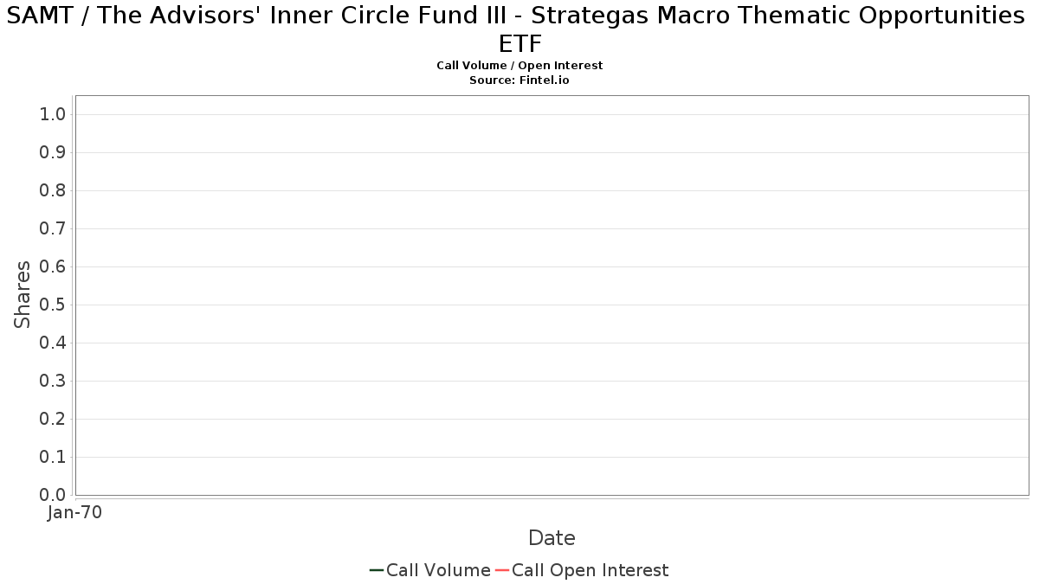Screen dimensions: 1039x584
Task: Click the 0.2 y-axis tick label
Action: (53, 420)
